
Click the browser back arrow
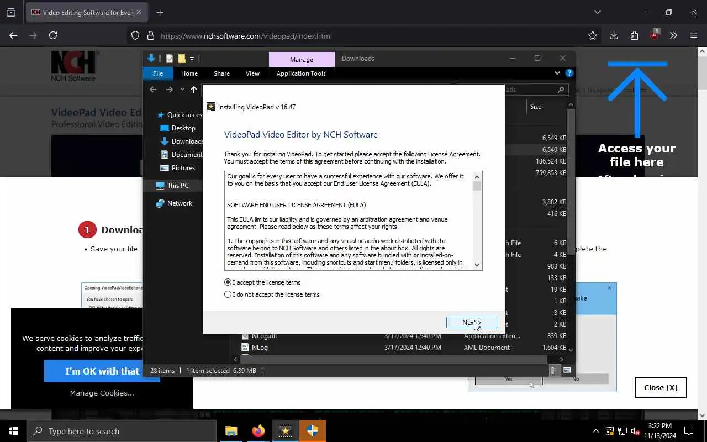[13, 35]
